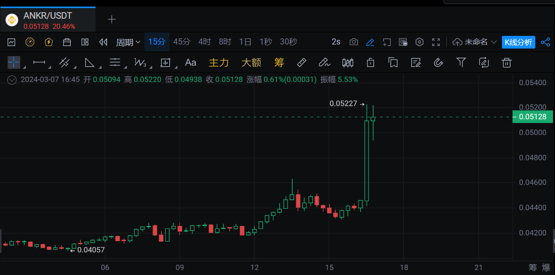Click the gold lightning pentagon icon
The image size is (555, 275).
(49, 42)
